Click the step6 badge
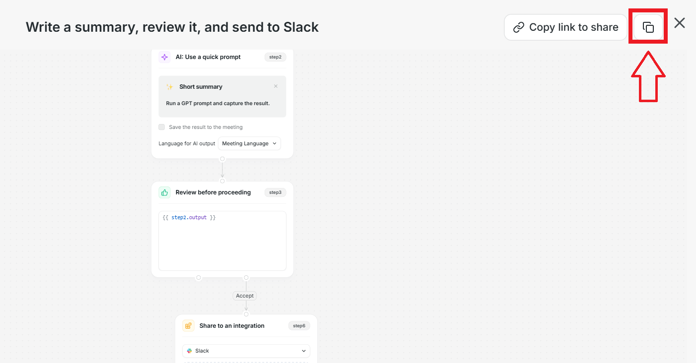Screen dimensions: 696x363 pos(299,326)
